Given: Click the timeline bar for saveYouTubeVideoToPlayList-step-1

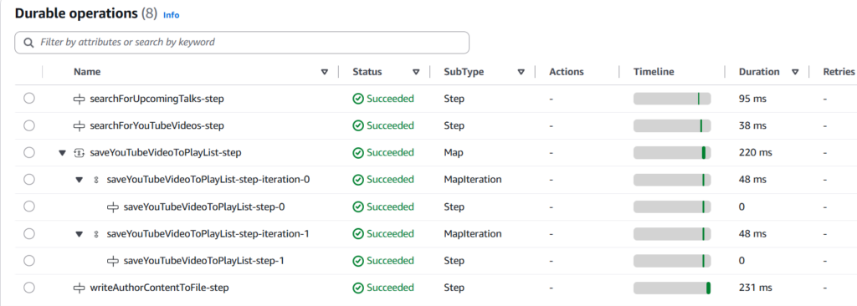Looking at the screenshot, I should (x=672, y=261).
